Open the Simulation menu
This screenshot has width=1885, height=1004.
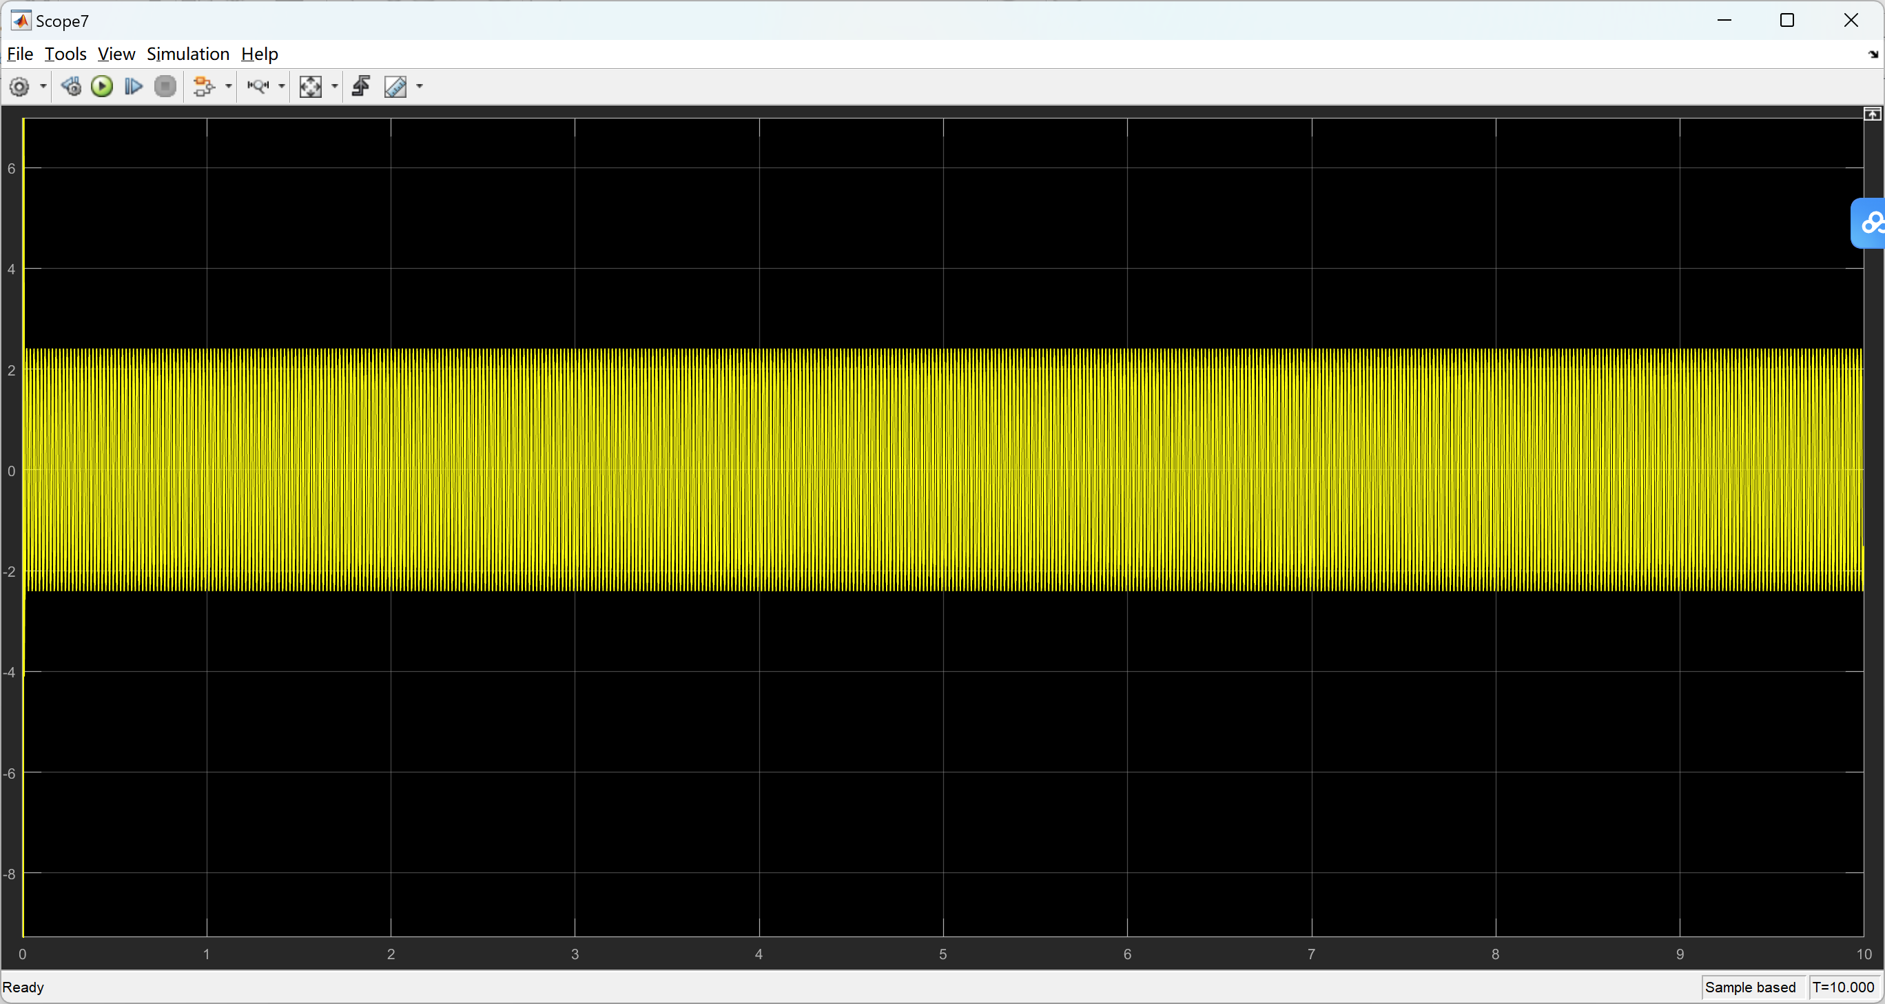188,54
